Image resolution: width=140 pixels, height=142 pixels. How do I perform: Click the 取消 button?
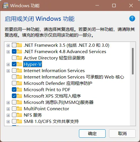click(x=122, y=133)
